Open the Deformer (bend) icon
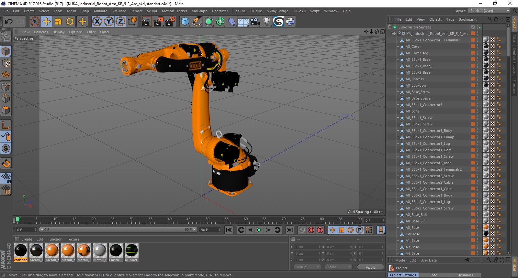The height and width of the screenshot is (278, 518). click(x=232, y=22)
